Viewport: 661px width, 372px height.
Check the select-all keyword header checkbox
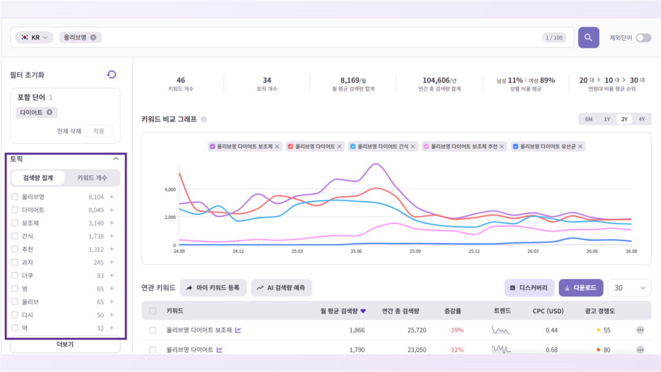pos(152,311)
